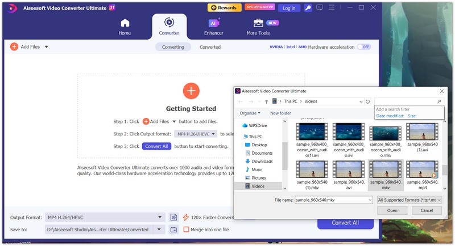Click the Add Files icon in Step 1

click(x=146, y=121)
